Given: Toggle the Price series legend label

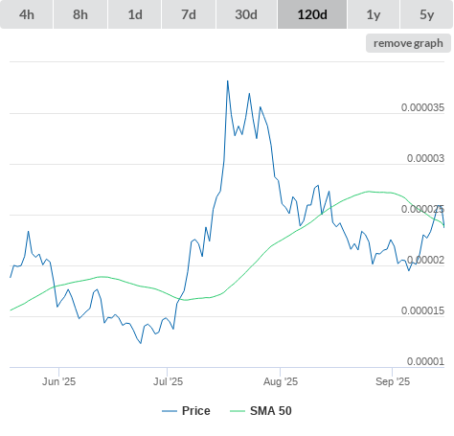Looking at the screenshot, I should 196,411.
